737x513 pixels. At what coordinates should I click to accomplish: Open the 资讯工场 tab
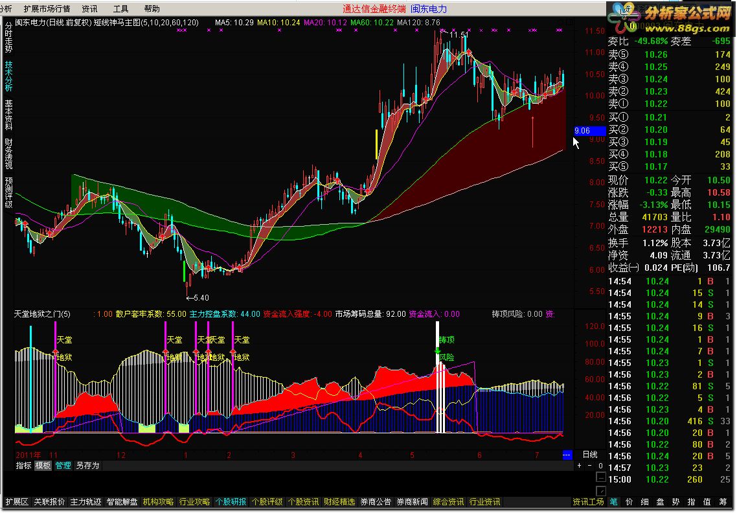pyautogui.click(x=587, y=502)
